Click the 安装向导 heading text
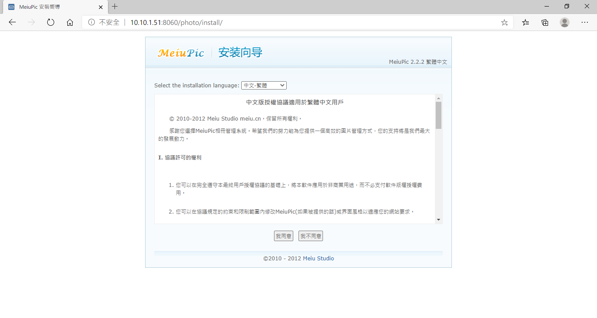597x318 pixels. point(240,53)
